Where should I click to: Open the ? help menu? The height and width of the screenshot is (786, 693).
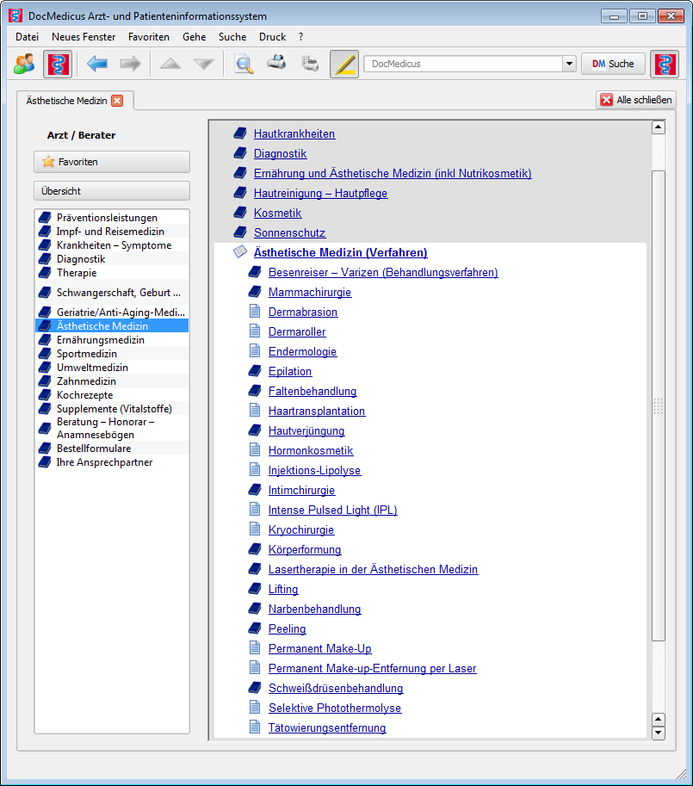pos(300,37)
